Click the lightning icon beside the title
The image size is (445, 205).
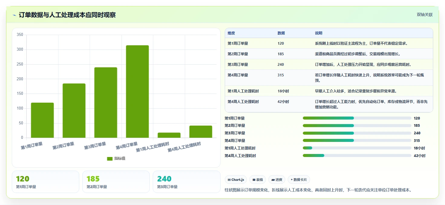coord(14,15)
